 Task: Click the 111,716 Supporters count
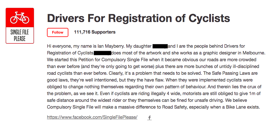[94, 32]
